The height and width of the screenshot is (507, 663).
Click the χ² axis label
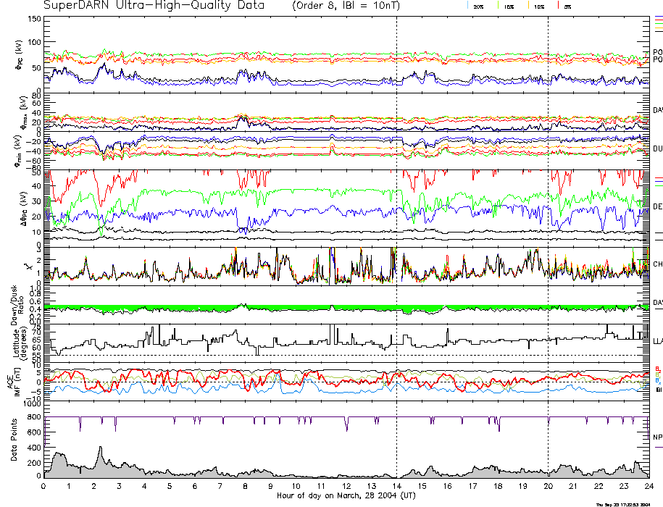(x=28, y=267)
